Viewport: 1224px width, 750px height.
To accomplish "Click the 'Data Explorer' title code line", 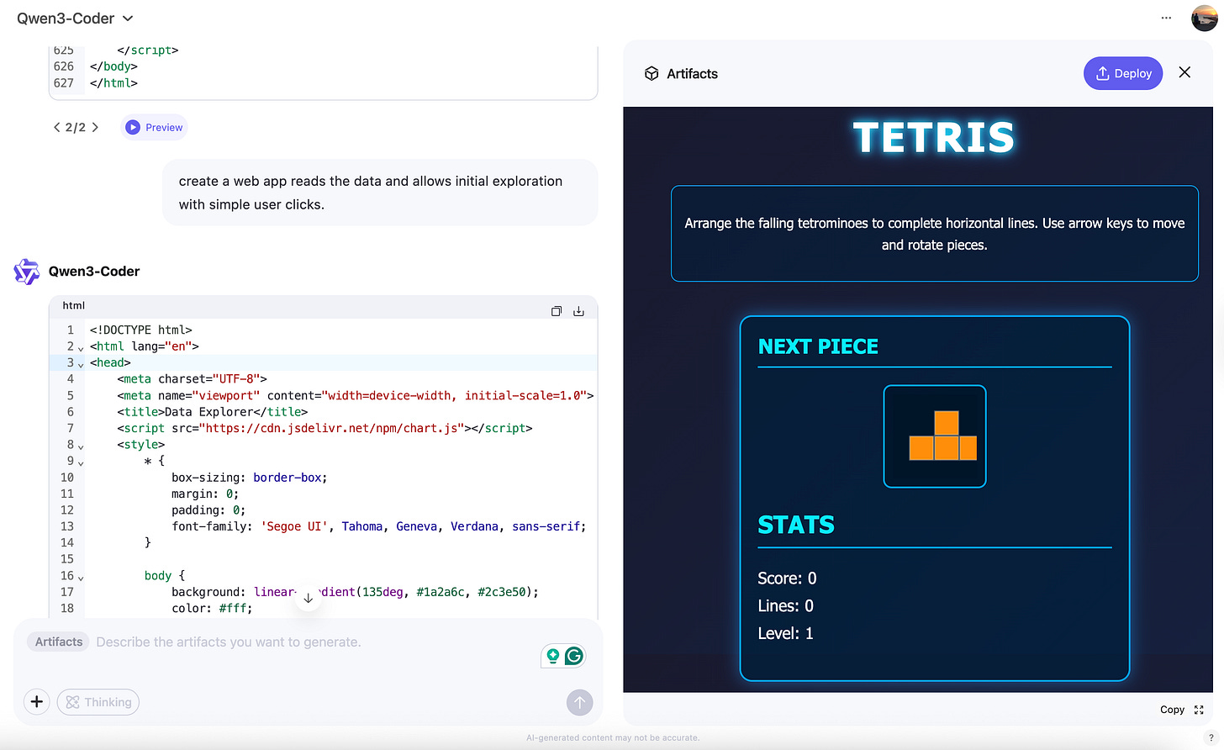I will 213,412.
